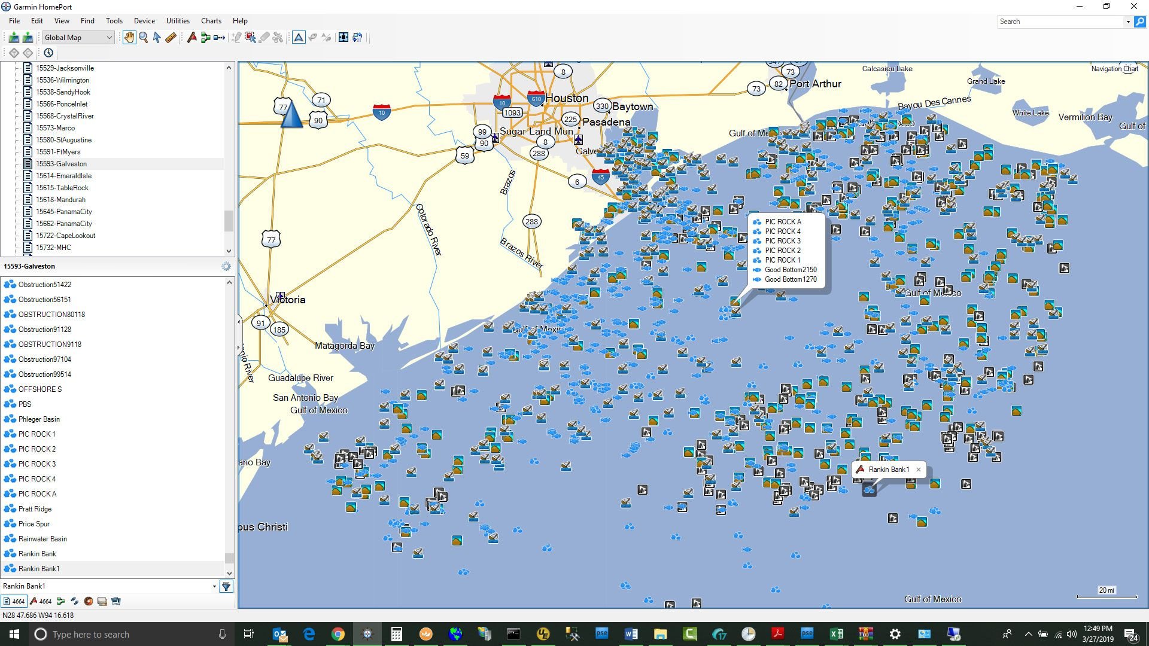
Task: Click PIC ROCK 2 in map popup
Action: pyautogui.click(x=782, y=251)
